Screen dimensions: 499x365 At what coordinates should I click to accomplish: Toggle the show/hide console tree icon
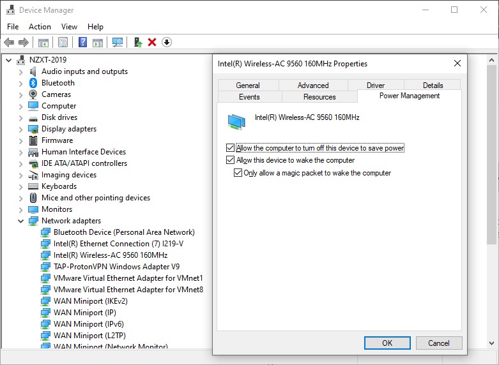coord(43,42)
